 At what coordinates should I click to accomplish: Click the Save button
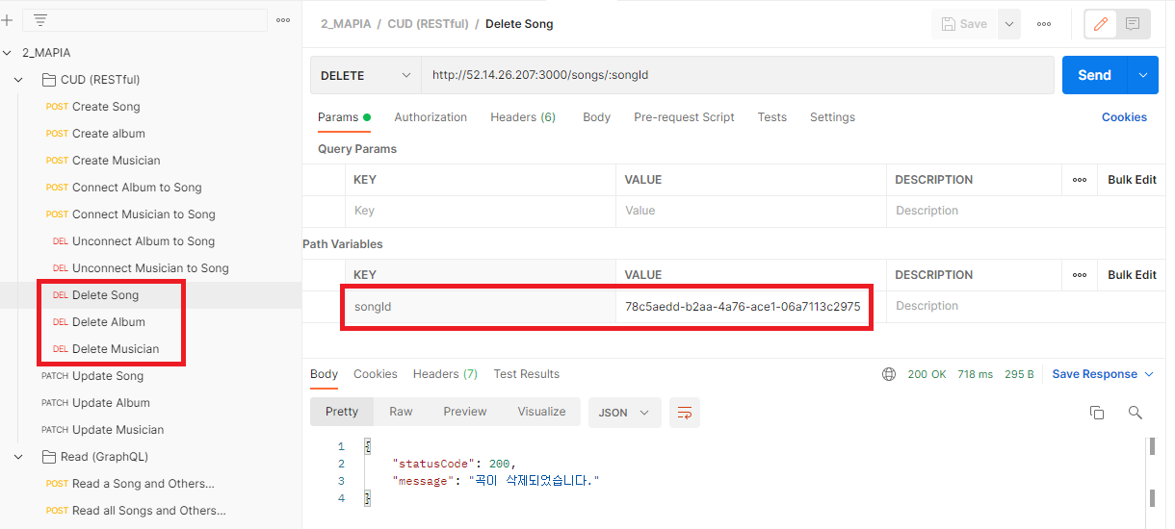click(964, 24)
